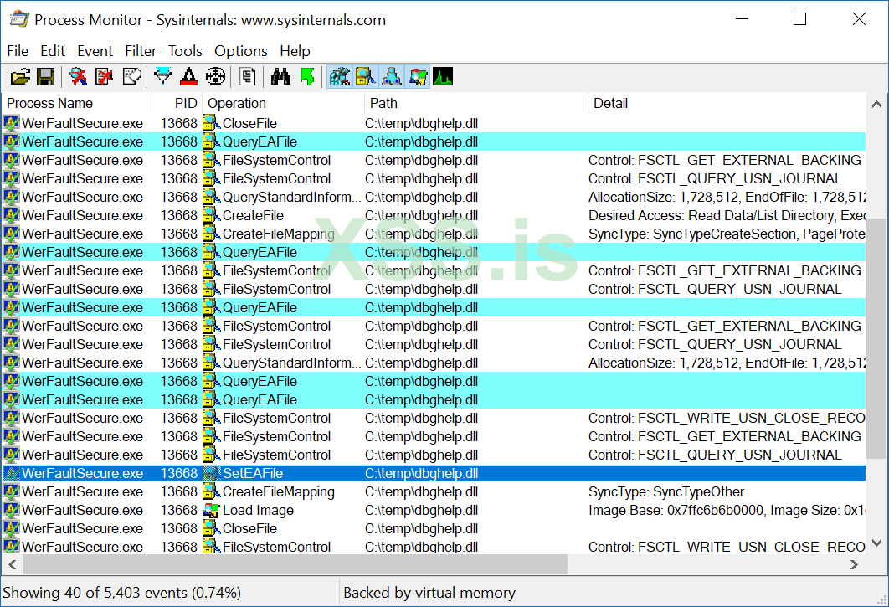The image size is (889, 607).
Task: Click the Load Image row's operation icon
Action: [x=212, y=510]
